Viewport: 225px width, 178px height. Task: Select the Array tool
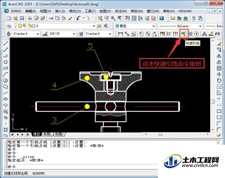219,68
